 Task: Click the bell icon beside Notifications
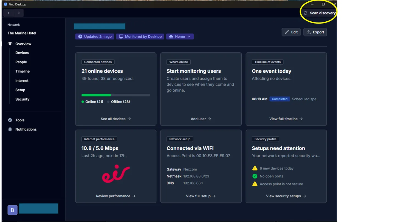10,129
